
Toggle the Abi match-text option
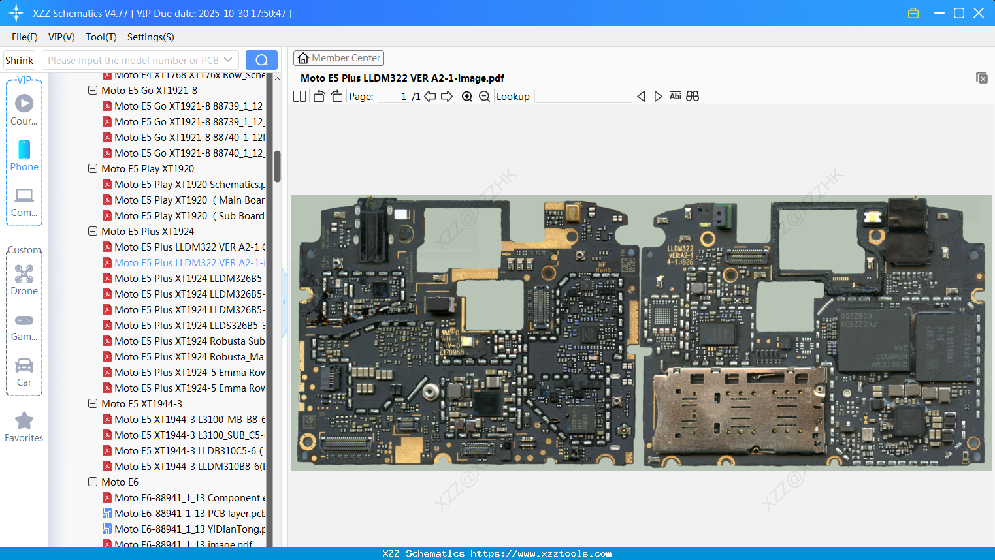(x=675, y=97)
